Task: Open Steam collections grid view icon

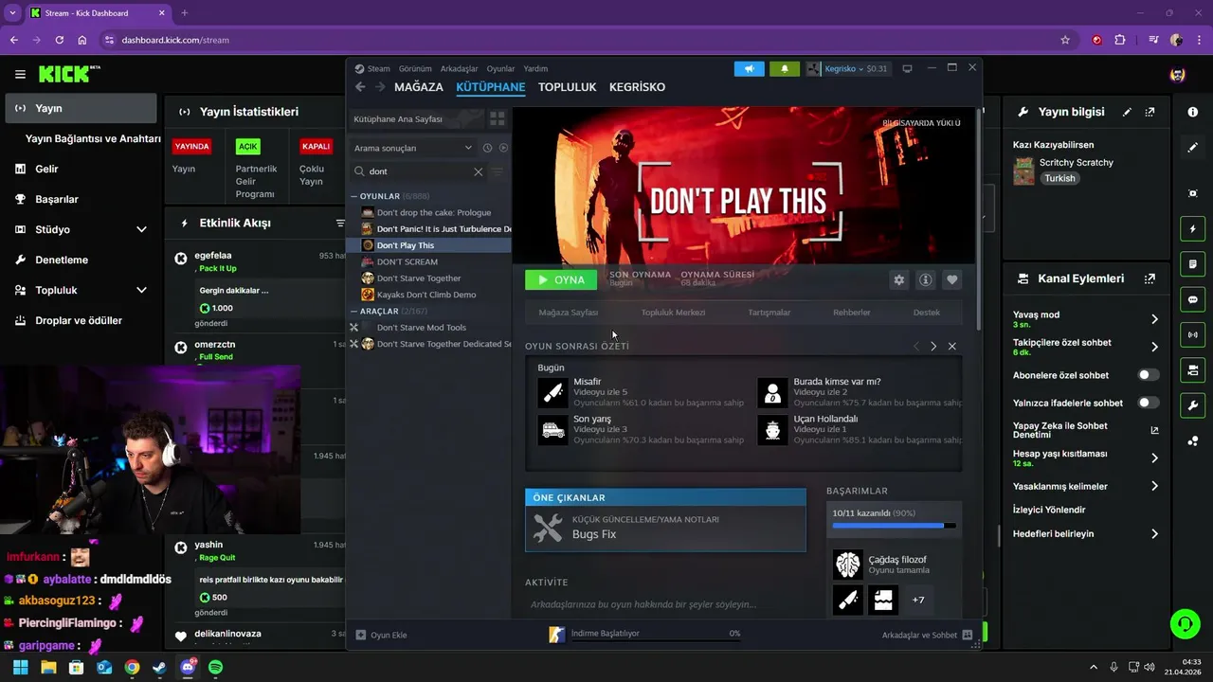Action: click(x=497, y=119)
